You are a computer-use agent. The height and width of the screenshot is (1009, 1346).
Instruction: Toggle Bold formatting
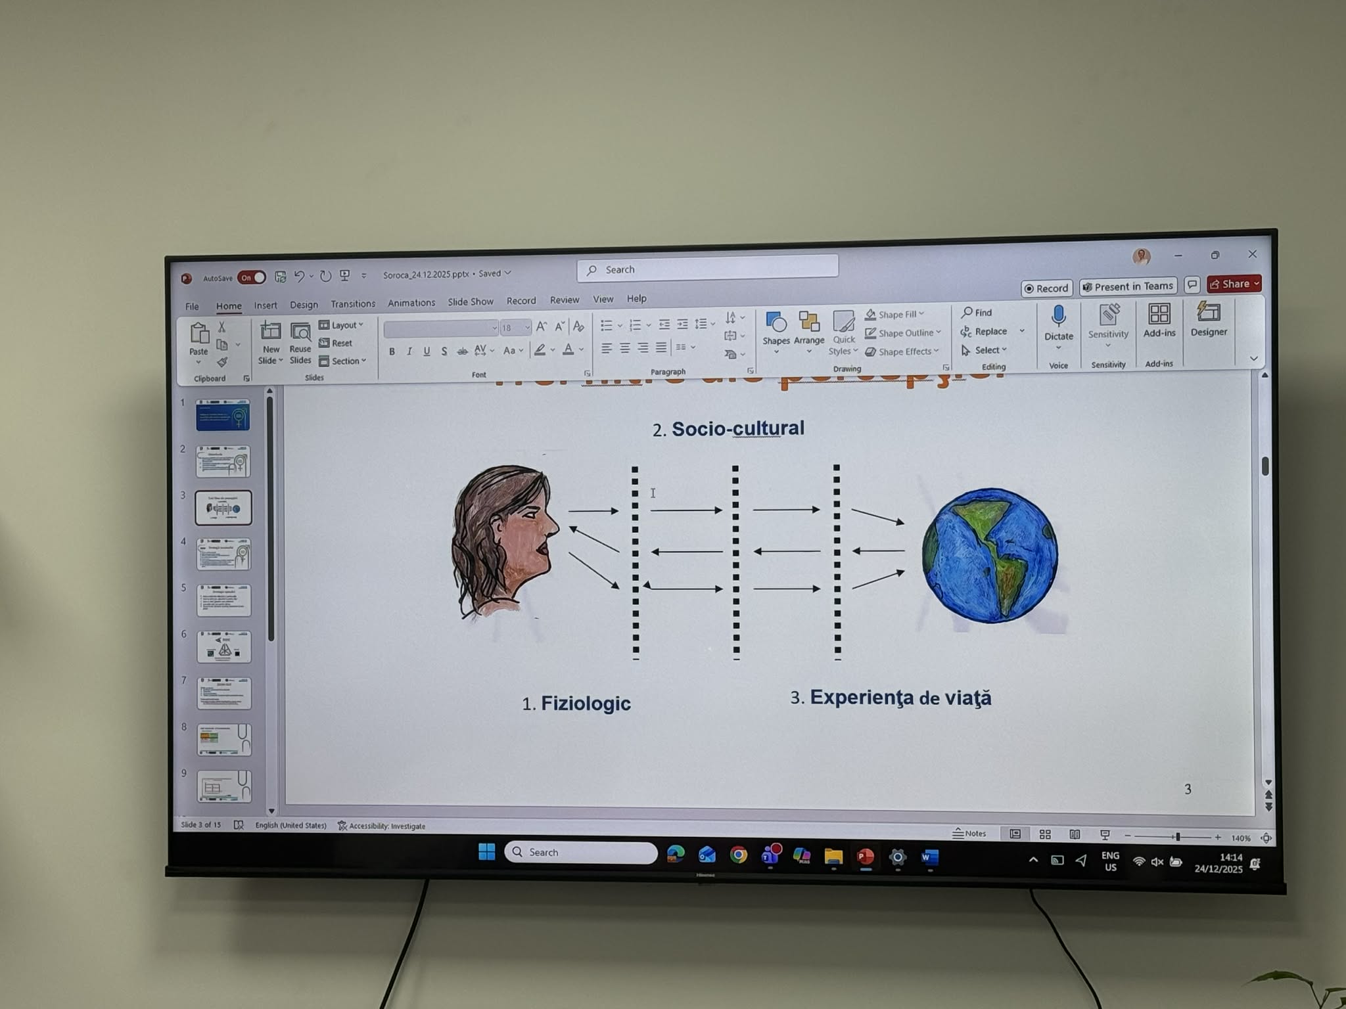392,351
